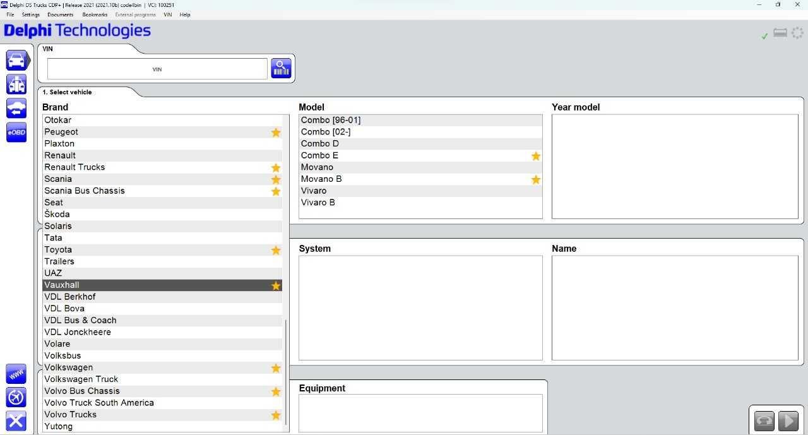
Task: Select Otokar in the Brand list
Action: [x=162, y=120]
